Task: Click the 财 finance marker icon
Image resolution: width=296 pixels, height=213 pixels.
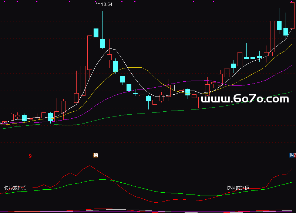Action: point(292,155)
